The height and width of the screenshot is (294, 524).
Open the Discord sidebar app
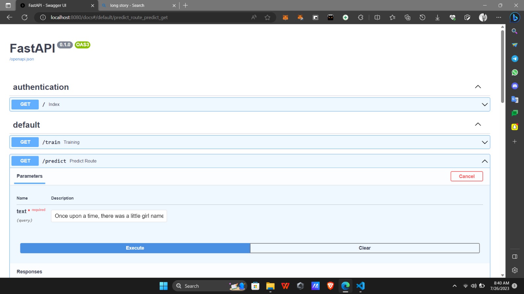coord(515,86)
